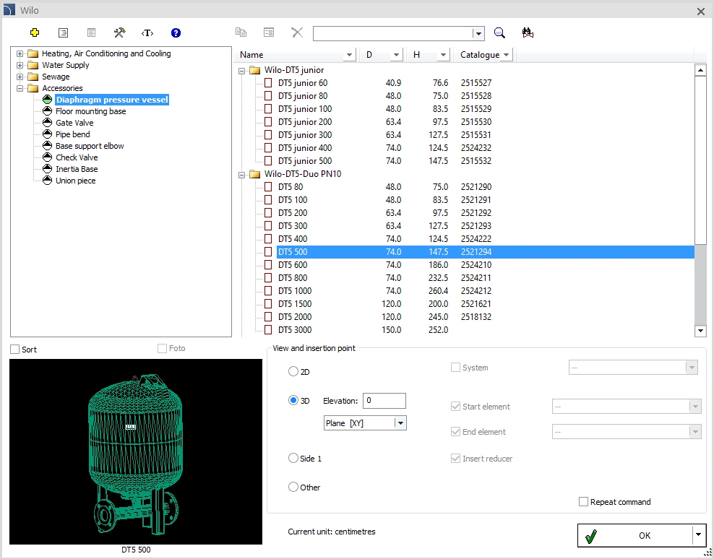The height and width of the screenshot is (559, 714).
Task: Click the list scrollbar down arrow
Action: (700, 331)
